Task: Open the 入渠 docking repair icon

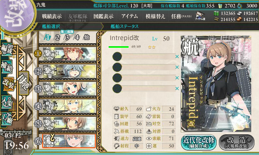Action: pos(7,102)
